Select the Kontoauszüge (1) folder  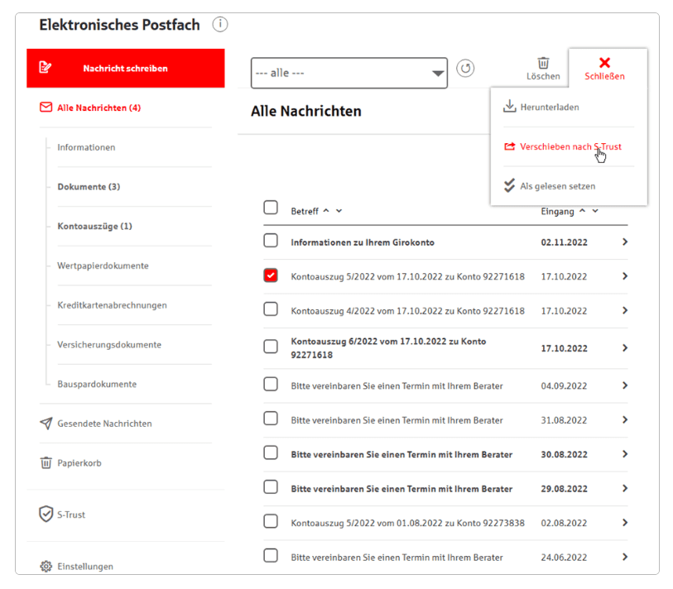(95, 226)
